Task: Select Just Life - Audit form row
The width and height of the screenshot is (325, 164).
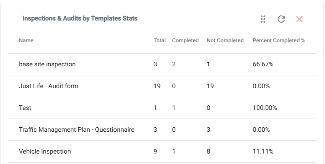Action: 162,86
